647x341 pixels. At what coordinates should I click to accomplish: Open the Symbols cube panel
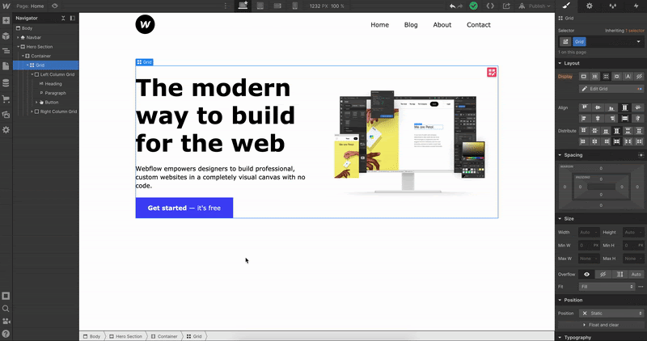pyautogui.click(x=6, y=36)
